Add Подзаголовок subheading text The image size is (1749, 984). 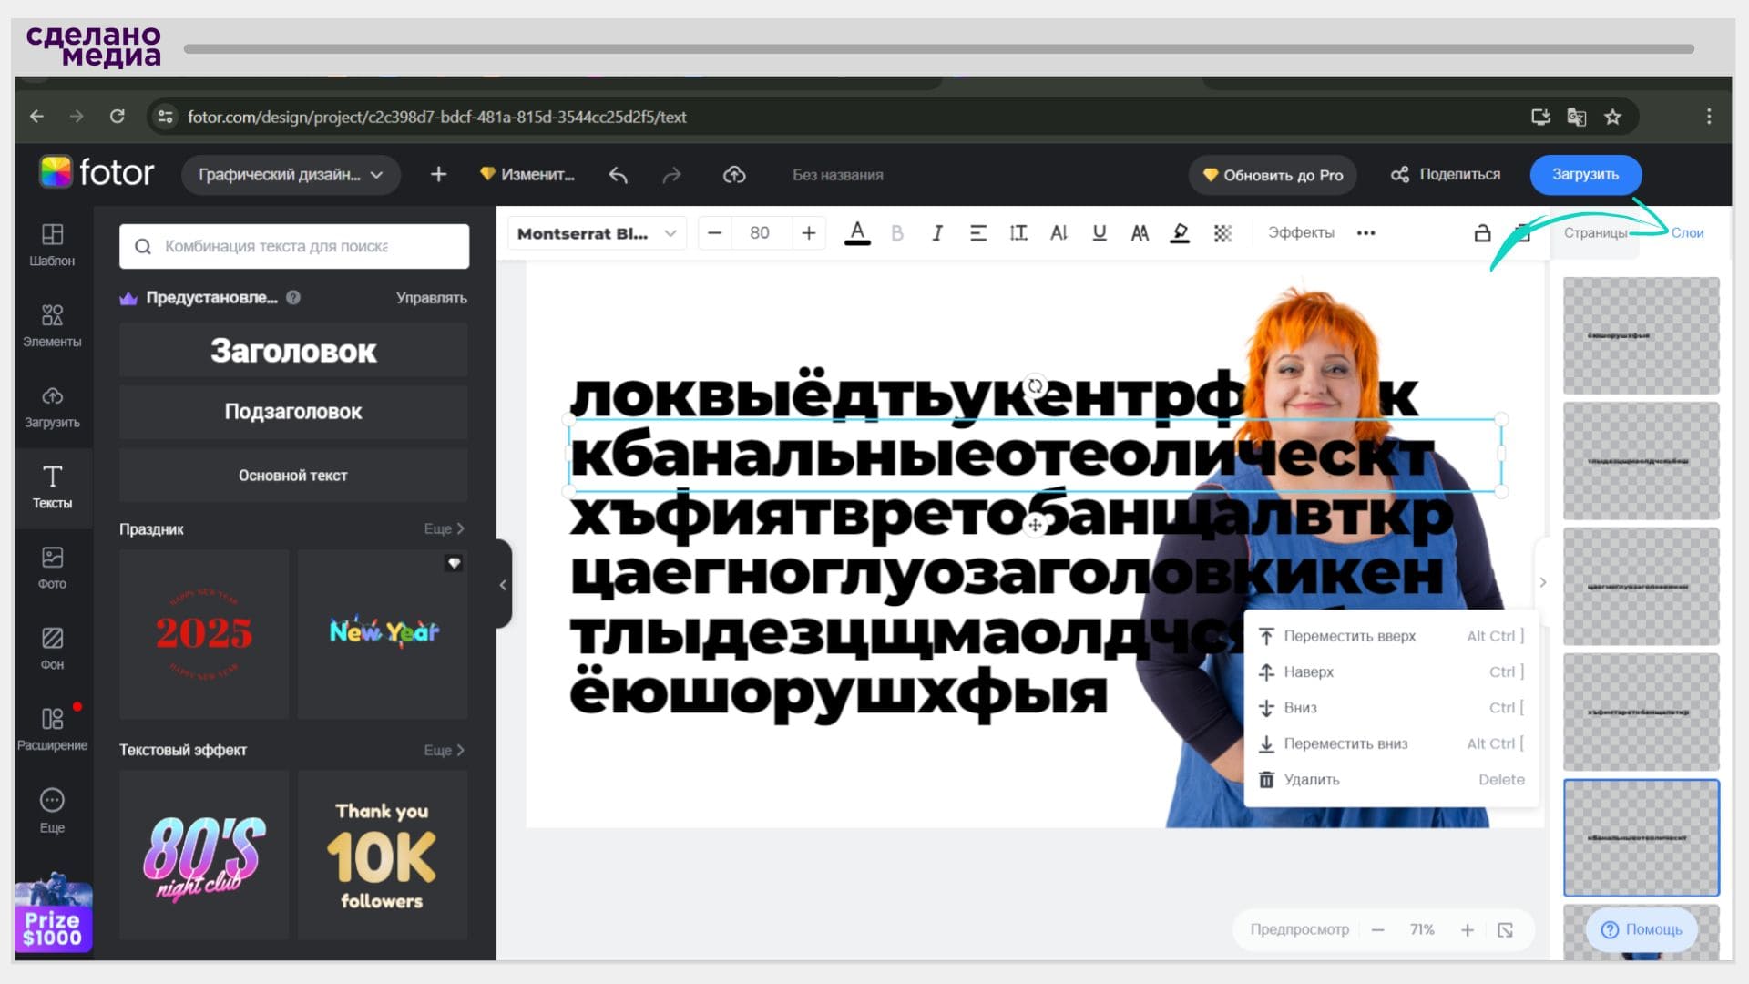[x=293, y=412]
